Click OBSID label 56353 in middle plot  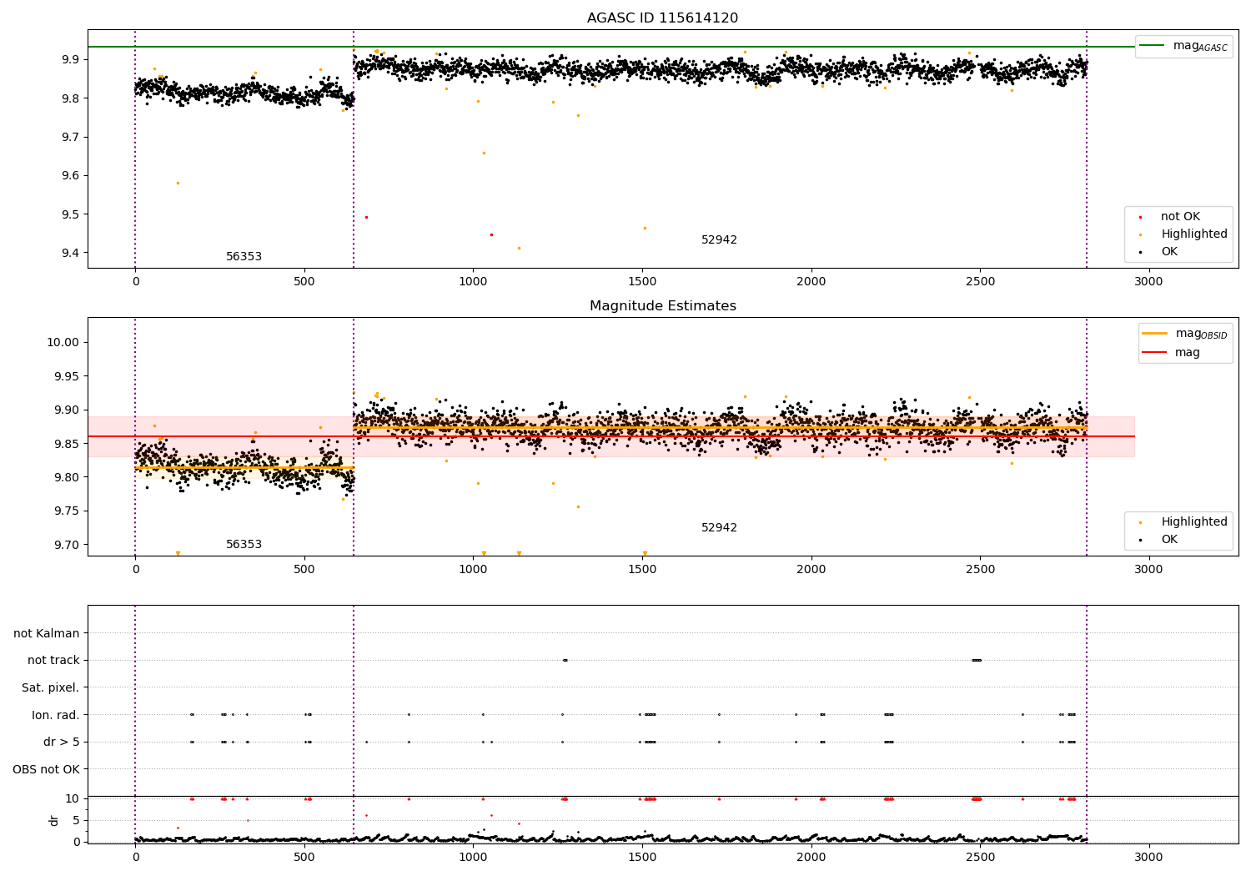point(244,545)
